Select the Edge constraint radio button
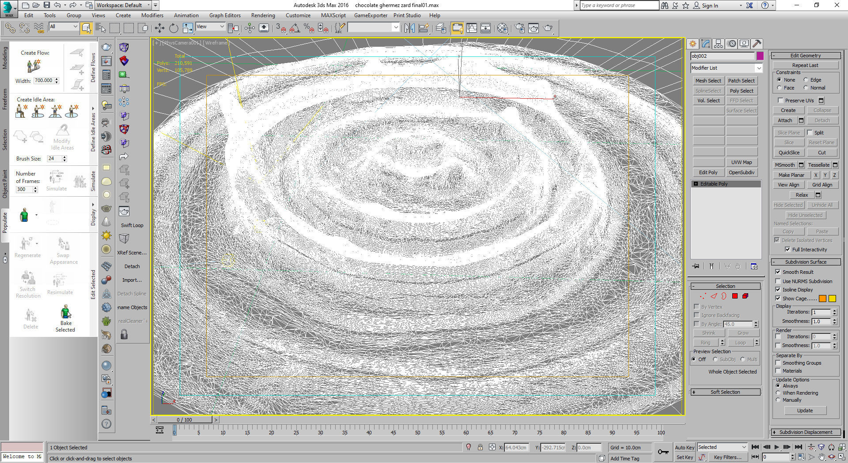Screen dimensions: 848x463 [x=806, y=80]
